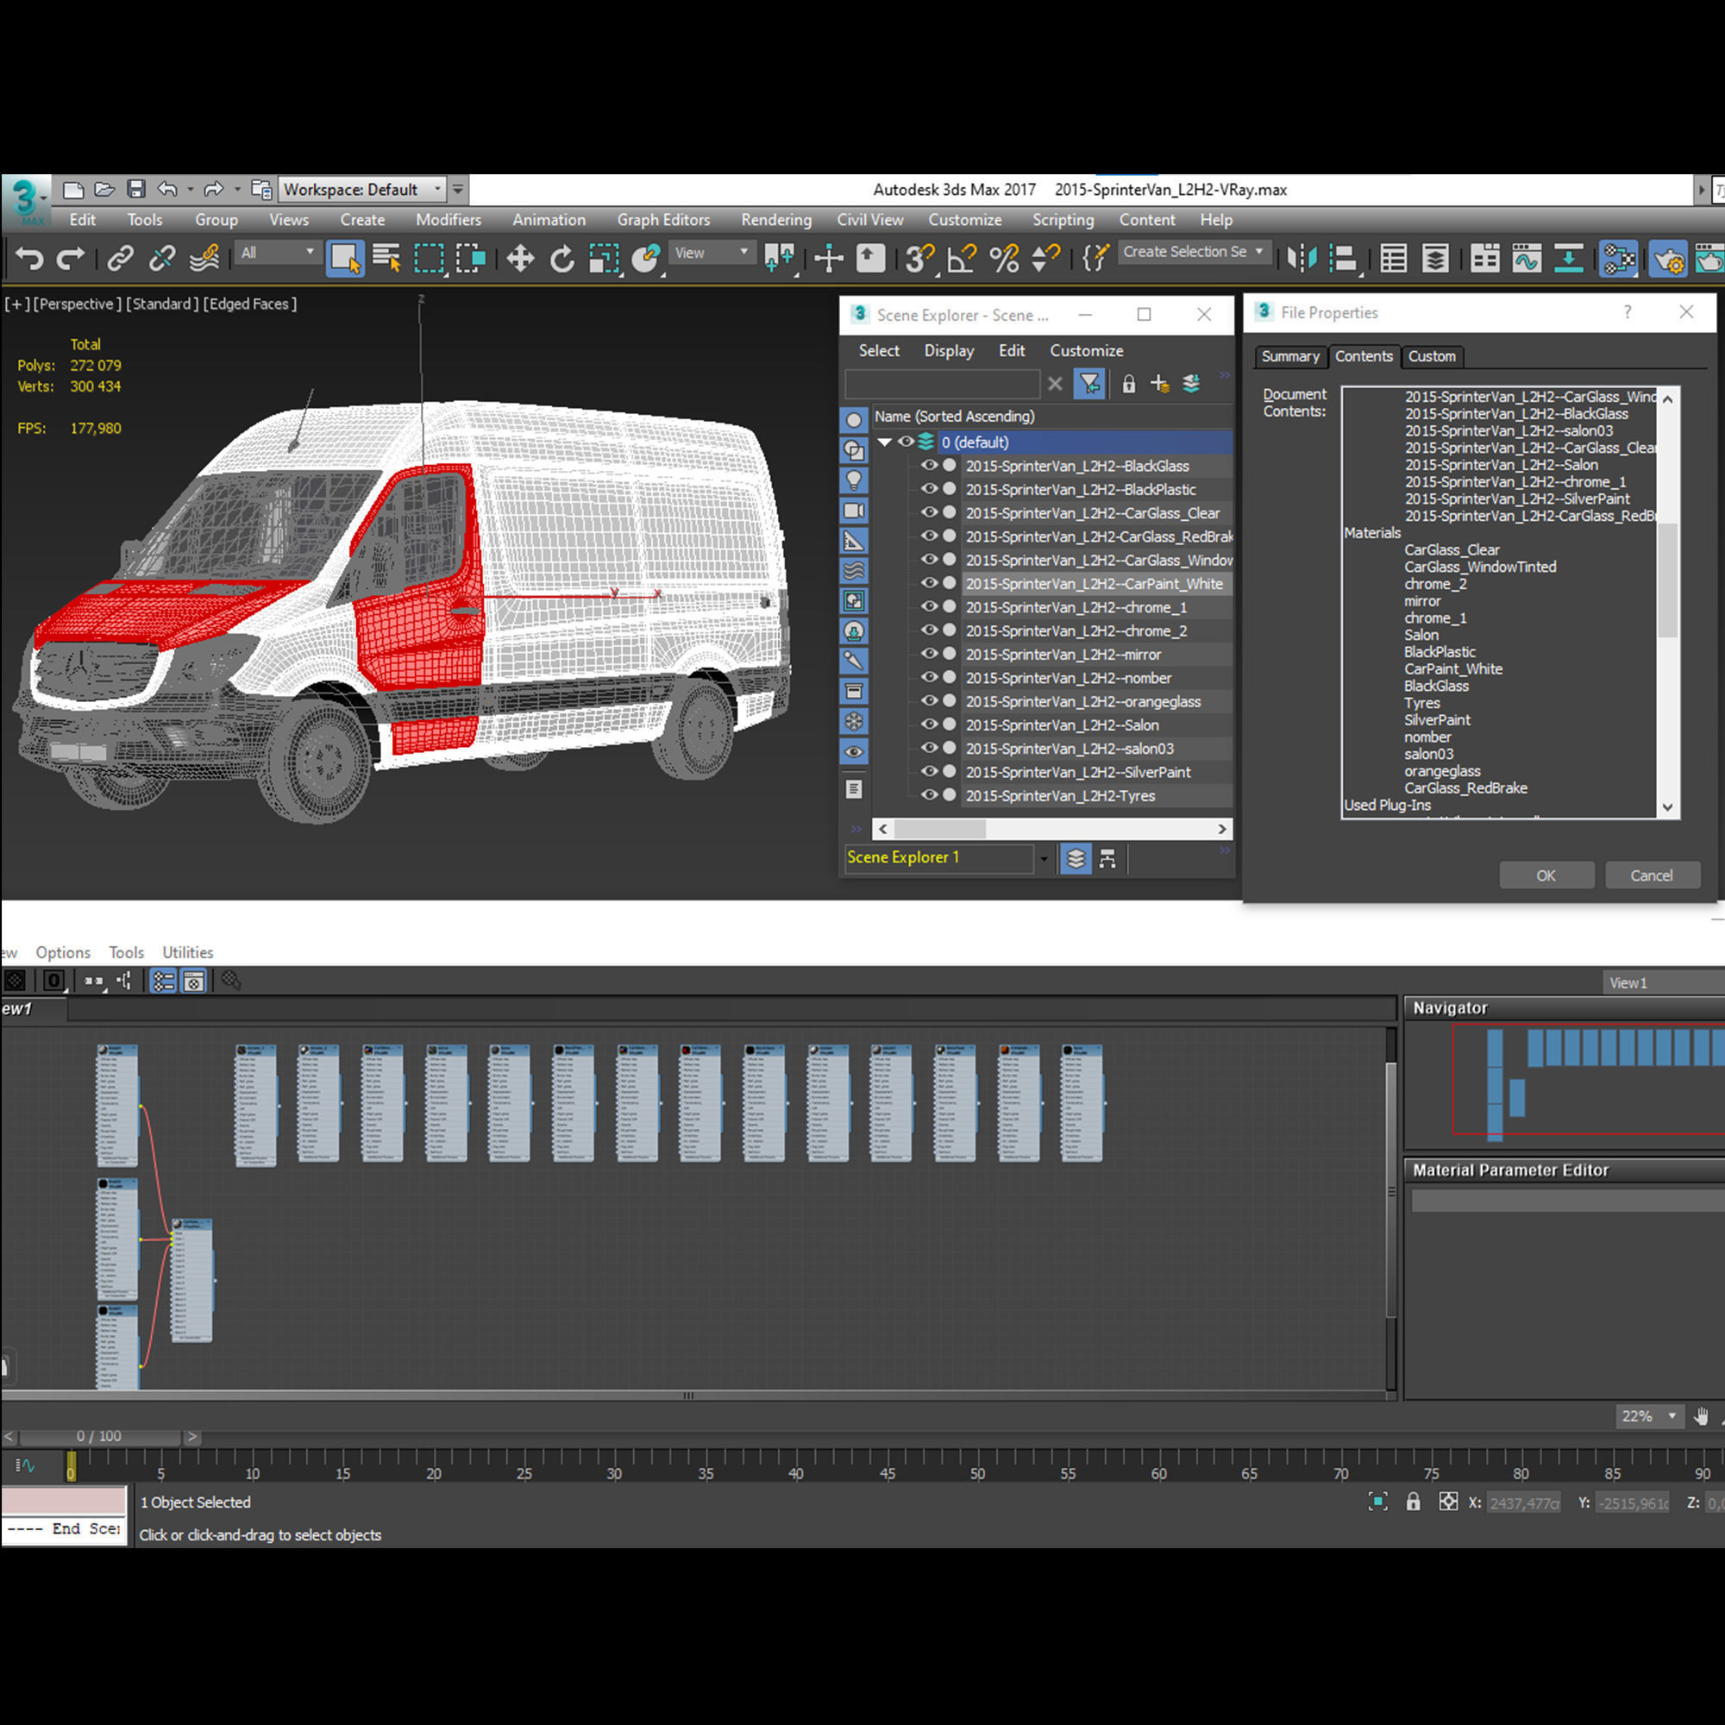Toggle the Ribbon icon
The width and height of the screenshot is (1725, 1725).
click(1485, 259)
